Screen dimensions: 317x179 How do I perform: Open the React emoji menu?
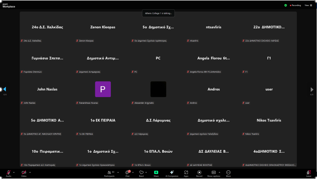[141, 173]
